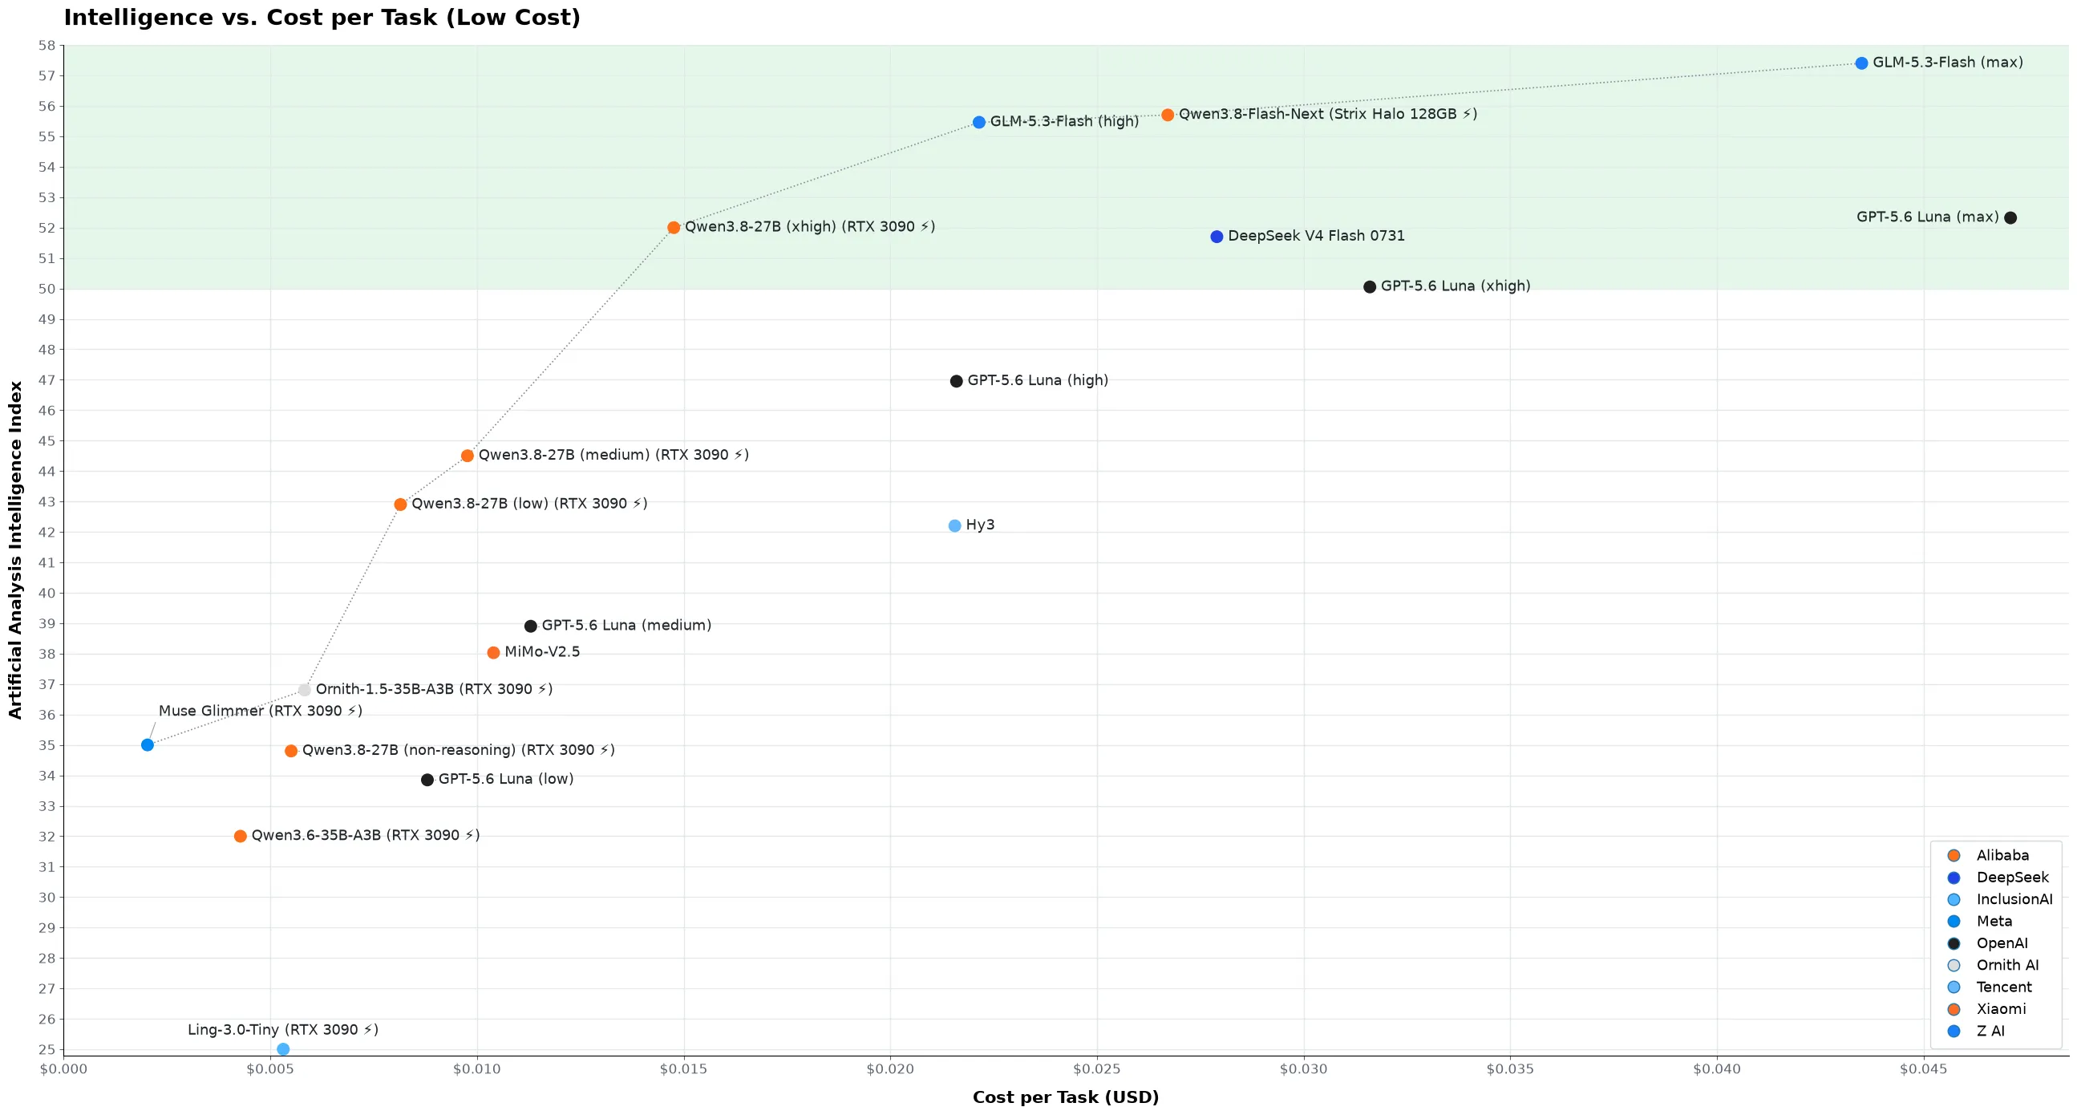
Task: Click the $0.020 x-axis tick label
Action: (x=890, y=1069)
